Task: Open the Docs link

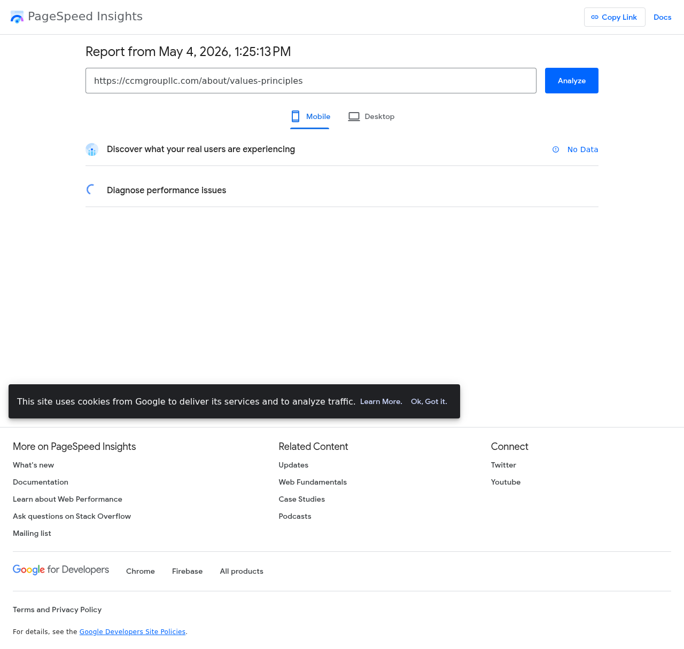Action: [662, 17]
